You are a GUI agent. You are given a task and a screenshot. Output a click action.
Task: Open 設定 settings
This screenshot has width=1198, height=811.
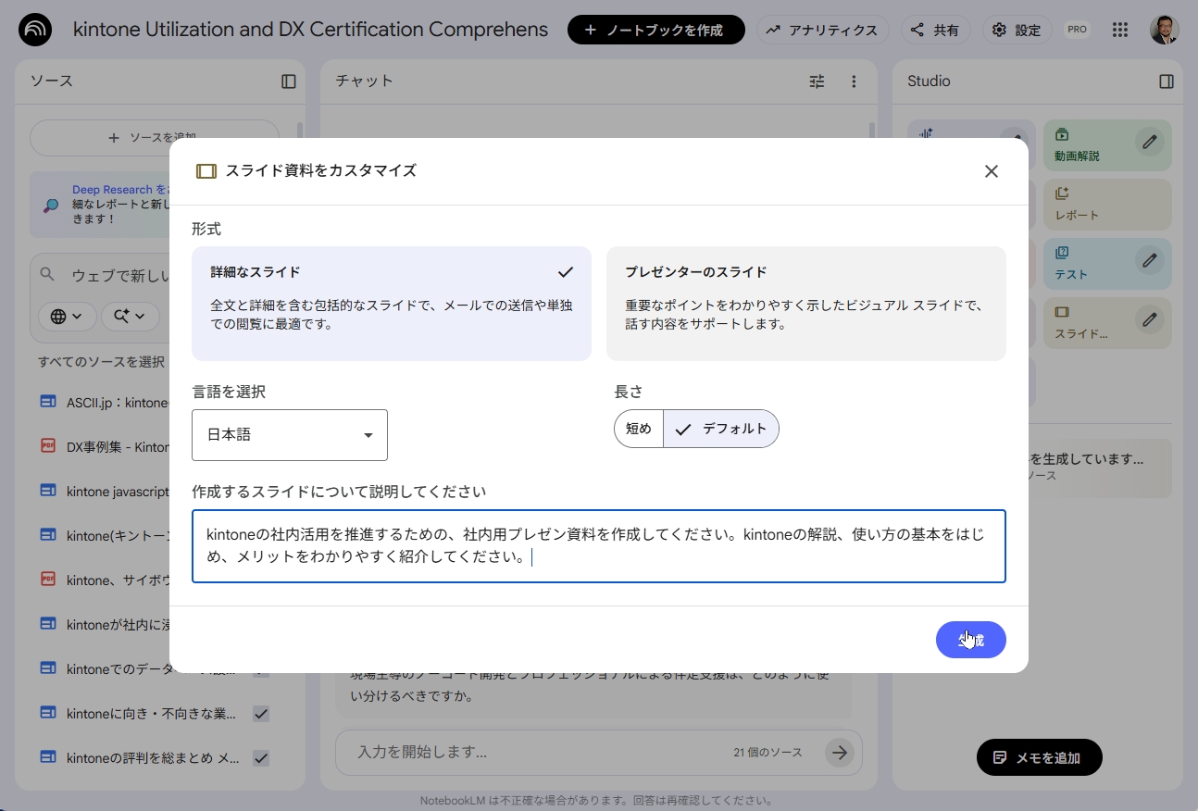(x=1017, y=30)
